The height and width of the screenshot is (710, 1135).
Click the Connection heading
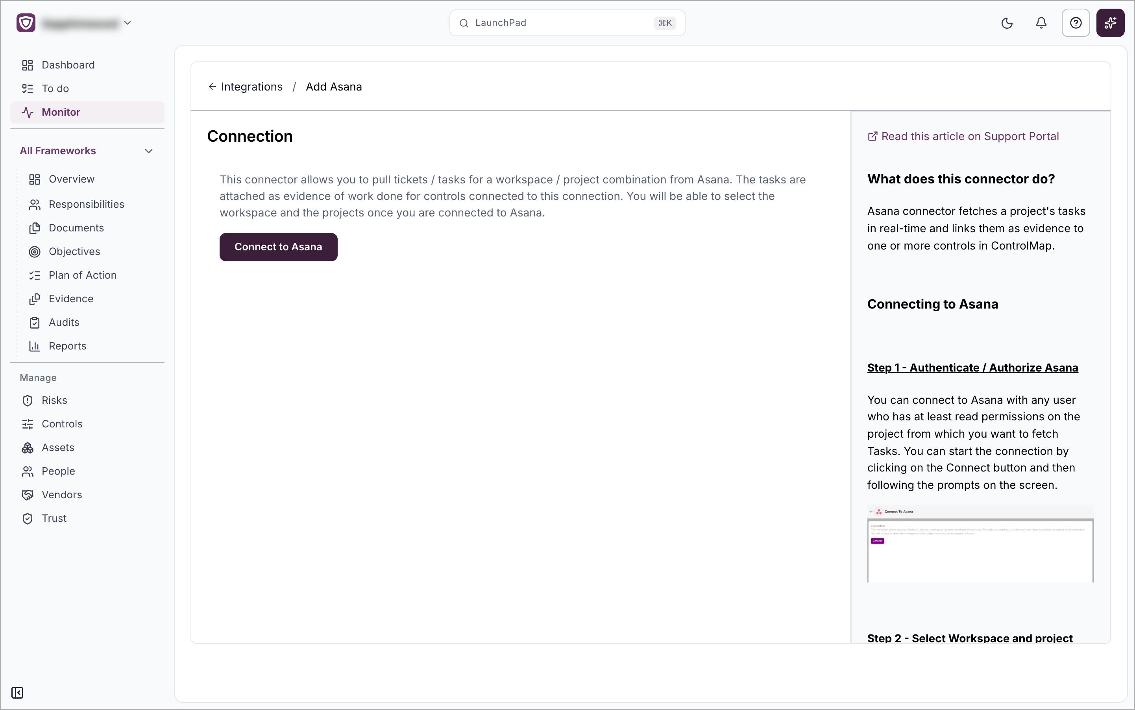(250, 136)
